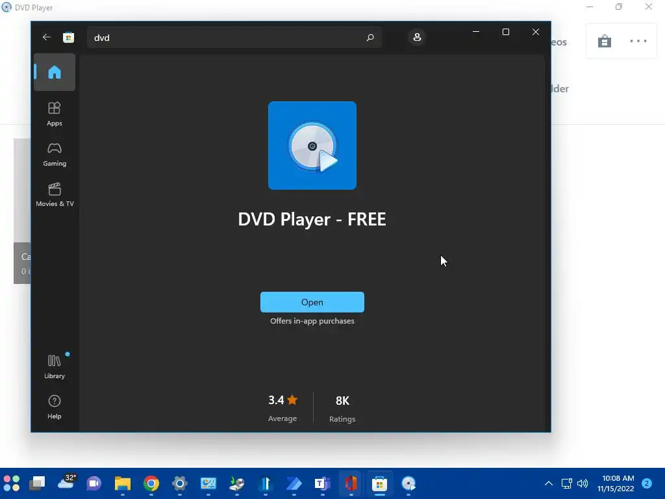The height and width of the screenshot is (499, 665).
Task: Go back using the Store back arrow
Action: tap(47, 37)
